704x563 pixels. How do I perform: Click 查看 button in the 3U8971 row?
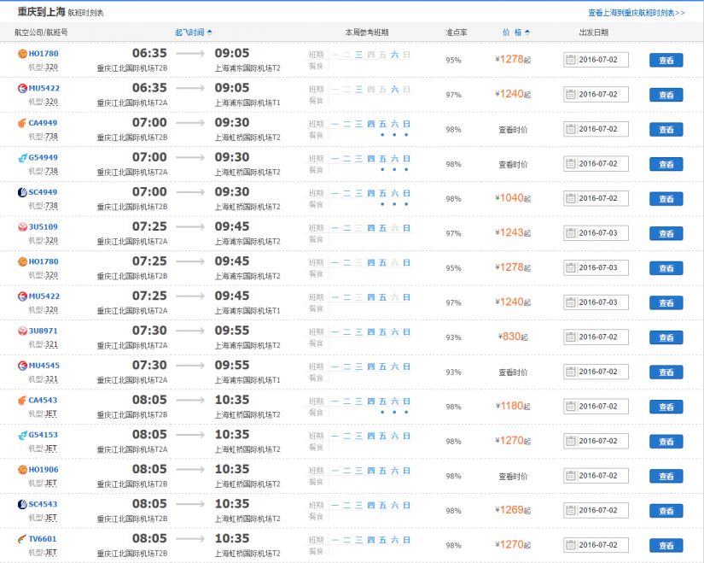(666, 337)
